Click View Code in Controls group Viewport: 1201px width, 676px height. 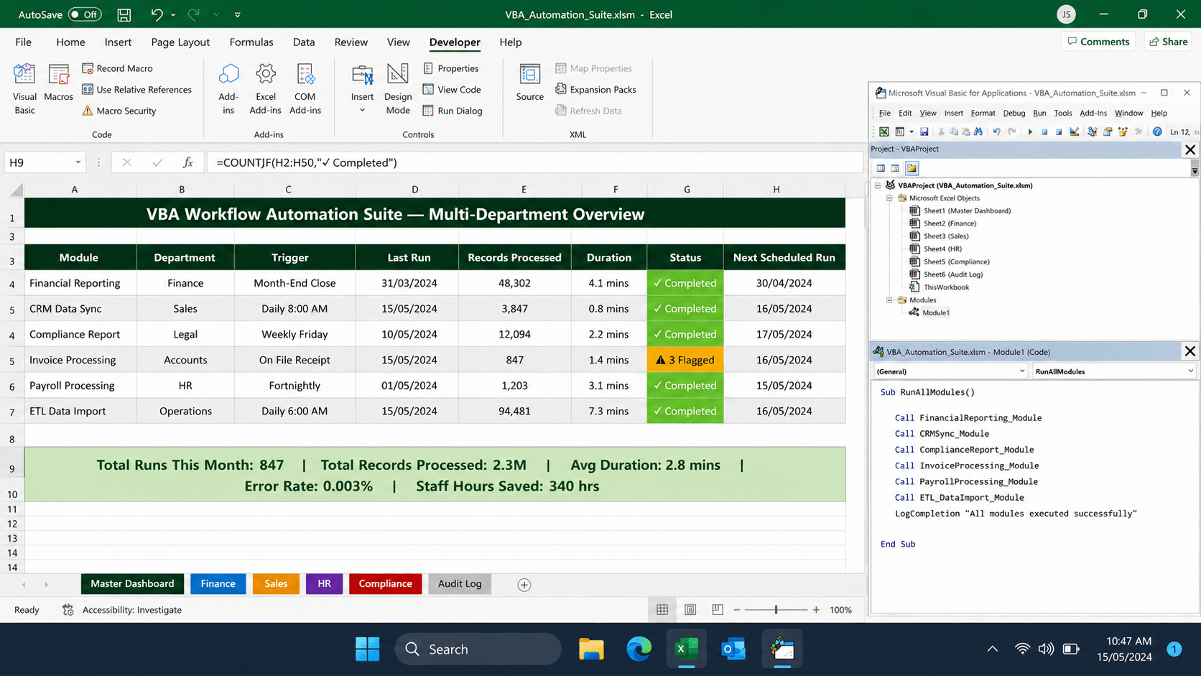pos(452,90)
